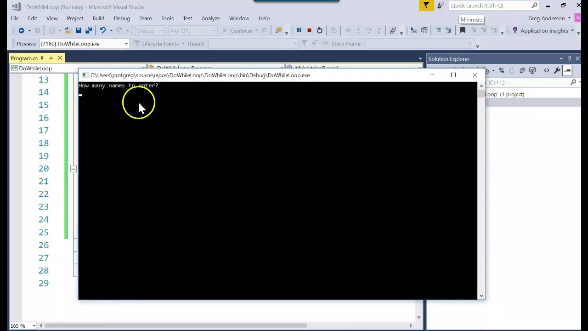Open the zoom level 165 % dropdown

point(34,326)
